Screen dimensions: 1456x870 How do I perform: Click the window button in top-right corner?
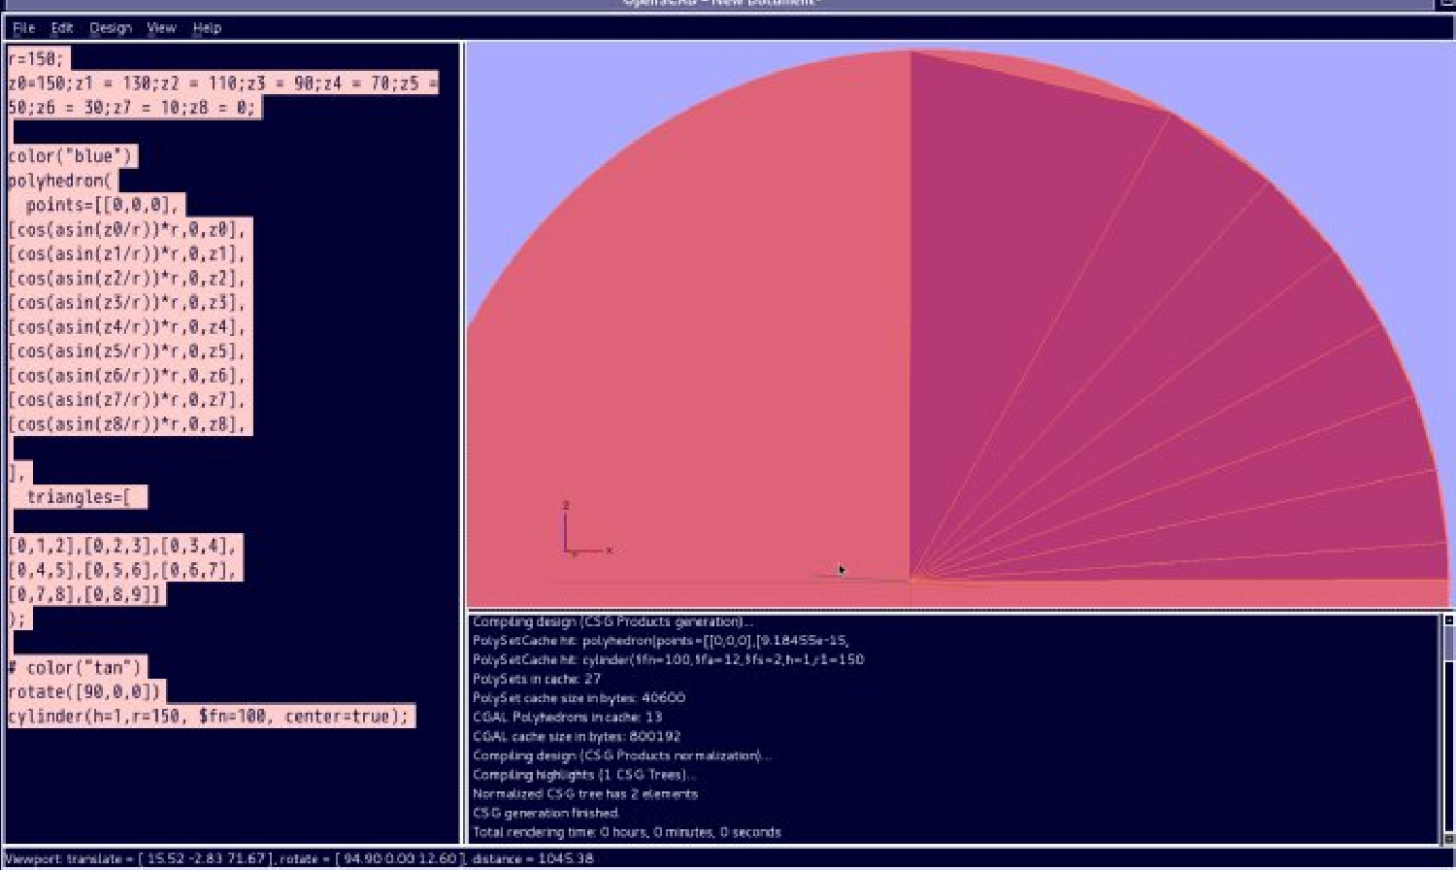click(1446, 4)
